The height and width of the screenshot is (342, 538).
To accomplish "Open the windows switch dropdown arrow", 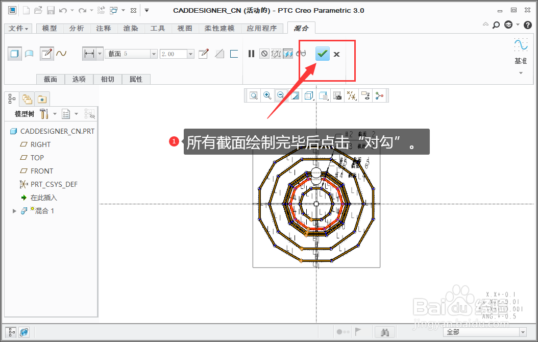I will tap(123, 10).
